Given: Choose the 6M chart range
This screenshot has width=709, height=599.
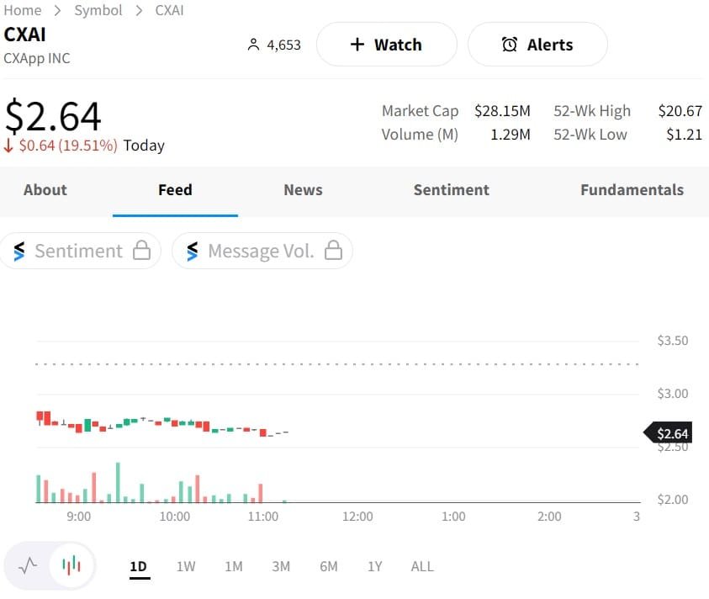Looking at the screenshot, I should [329, 566].
